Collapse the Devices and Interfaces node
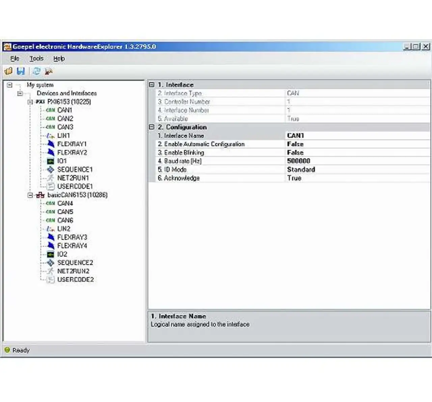The image size is (432, 402). [20, 94]
